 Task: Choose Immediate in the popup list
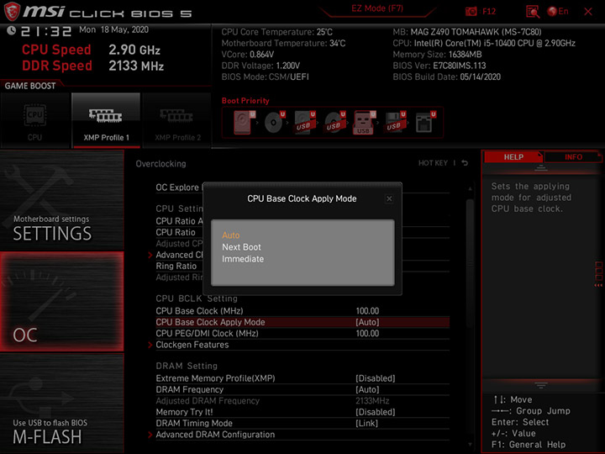tap(243, 259)
